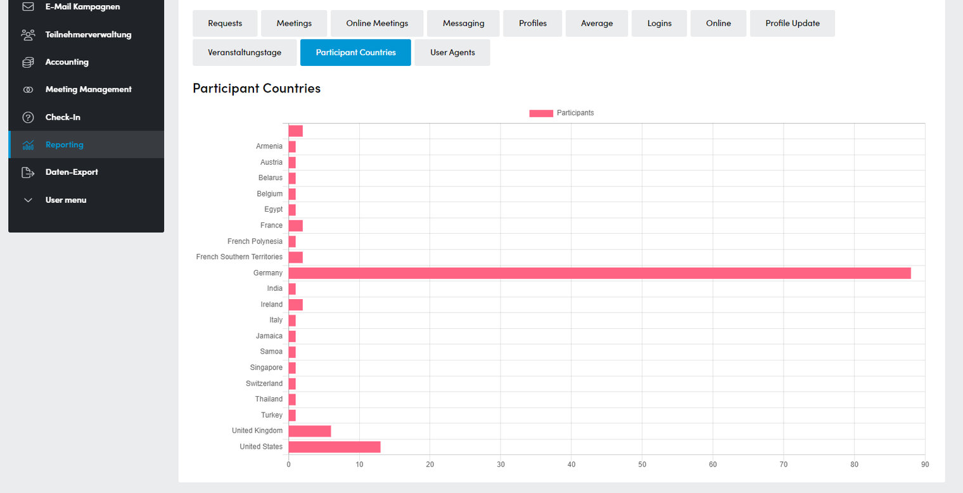963x493 pixels.
Task: Show the Veranstaltungstage report
Action: [x=245, y=53]
